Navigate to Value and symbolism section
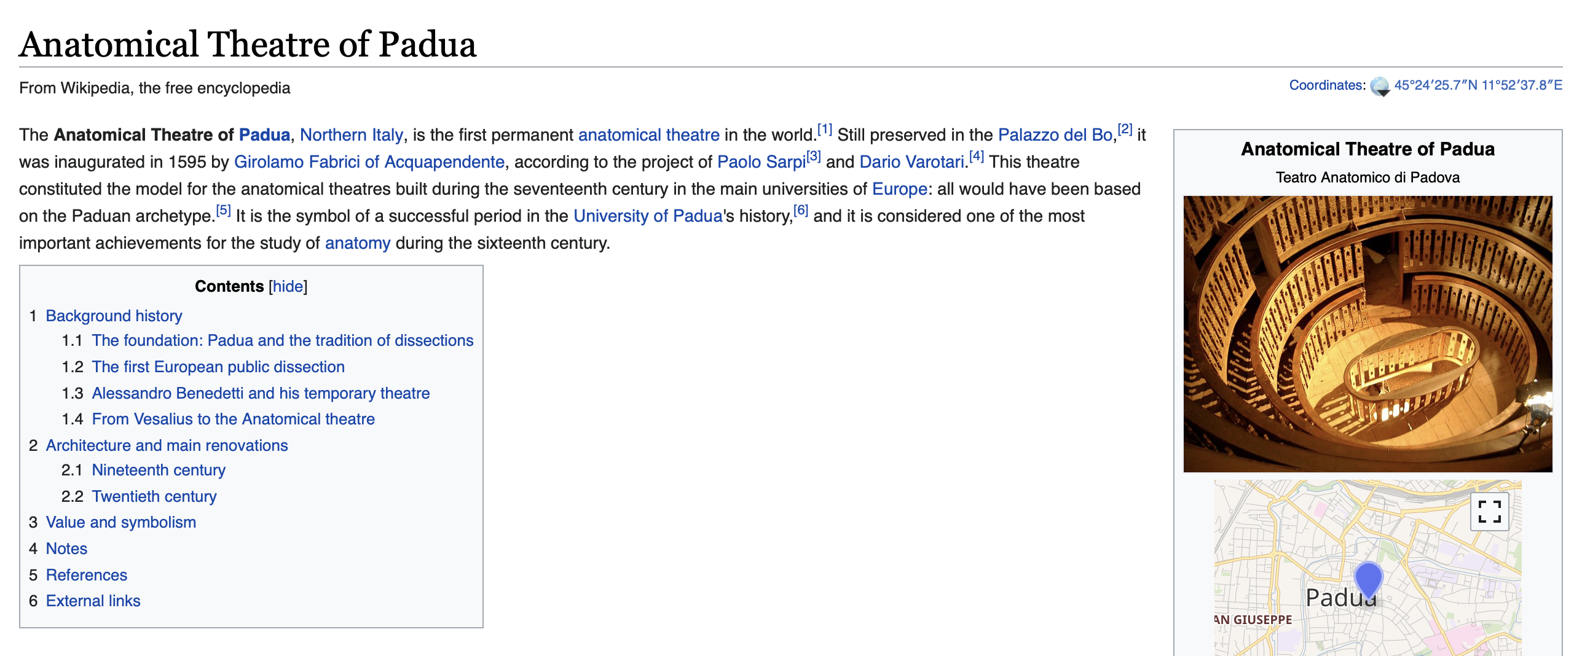The image size is (1574, 656). (x=120, y=522)
